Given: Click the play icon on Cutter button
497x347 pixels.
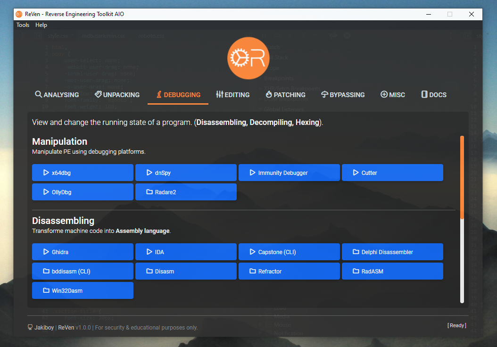Looking at the screenshot, I should click(x=356, y=173).
